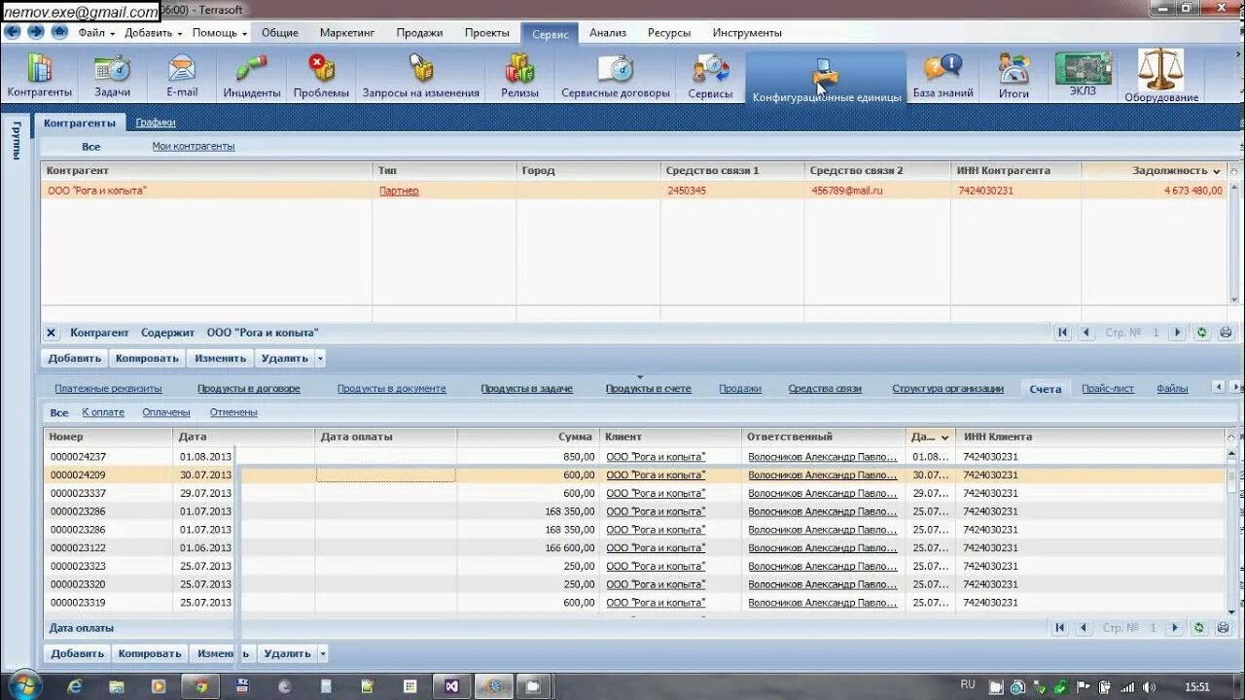The image size is (1245, 700).
Task: Open the Прайс-лист detail tab
Action: (1108, 389)
